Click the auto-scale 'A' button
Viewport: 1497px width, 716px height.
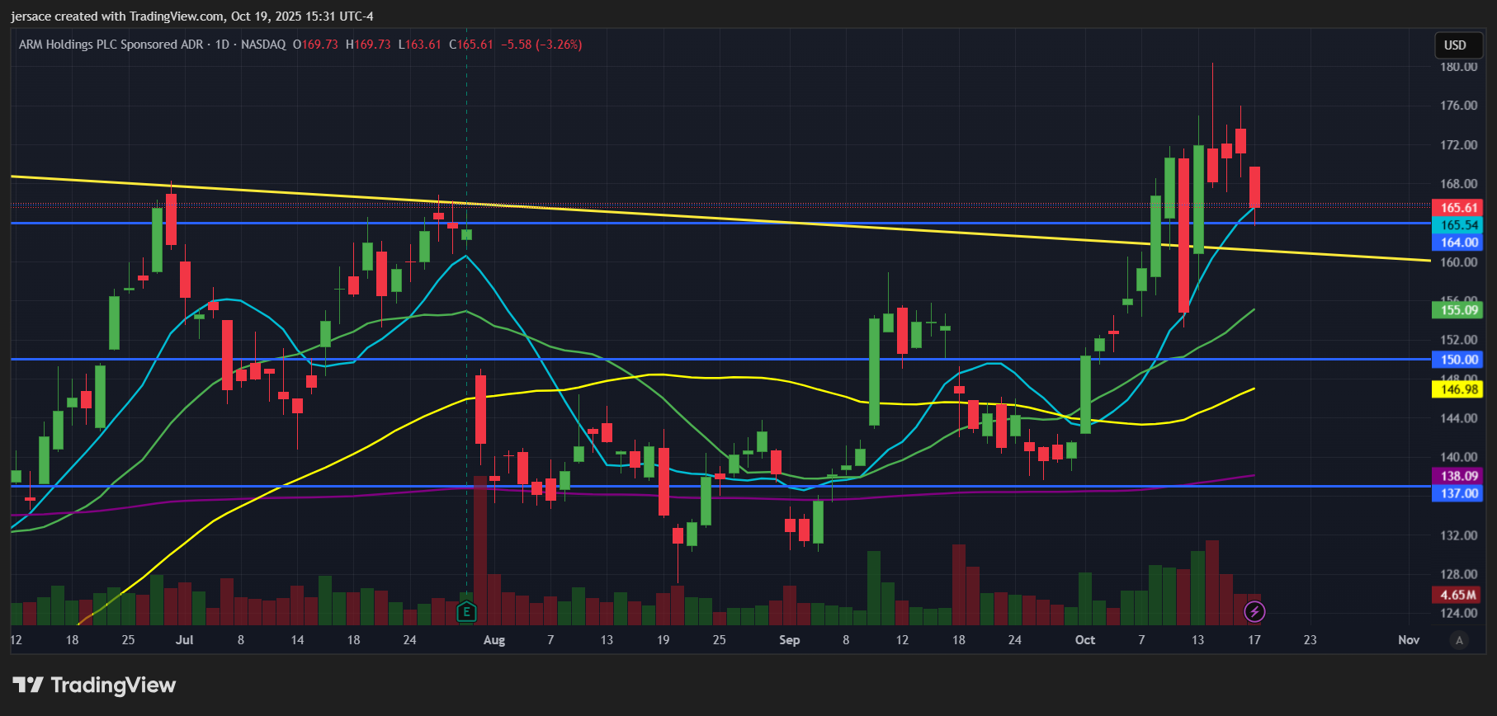1459,640
